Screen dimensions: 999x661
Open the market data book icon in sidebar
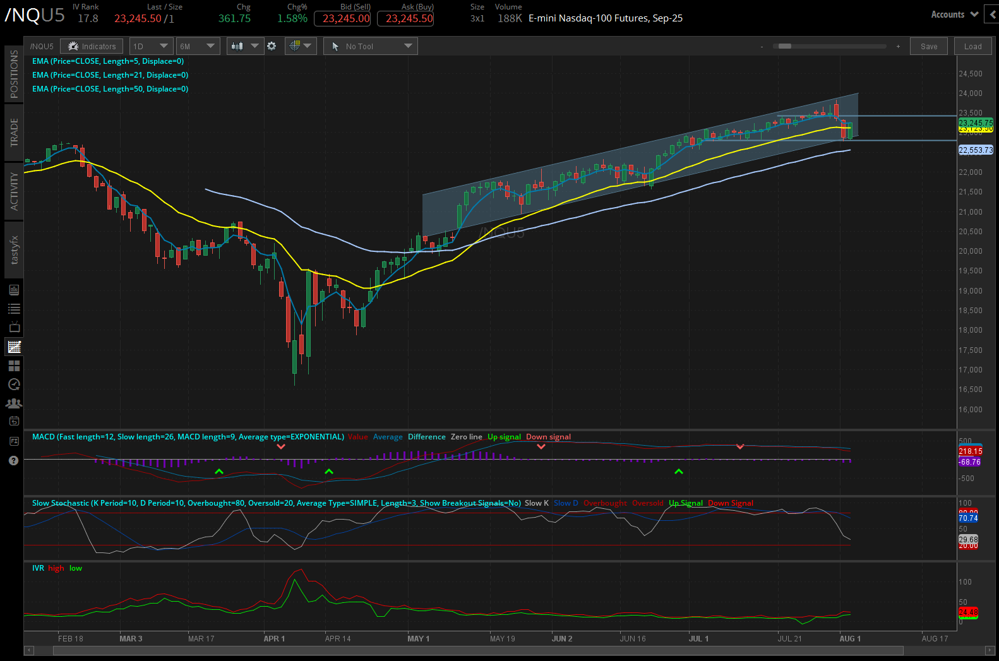[14, 290]
